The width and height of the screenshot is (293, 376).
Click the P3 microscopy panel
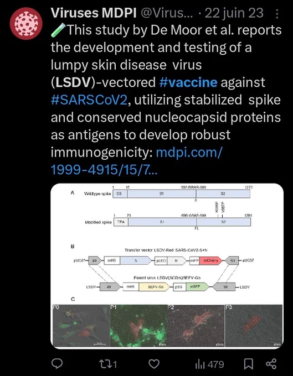click(x=254, y=326)
